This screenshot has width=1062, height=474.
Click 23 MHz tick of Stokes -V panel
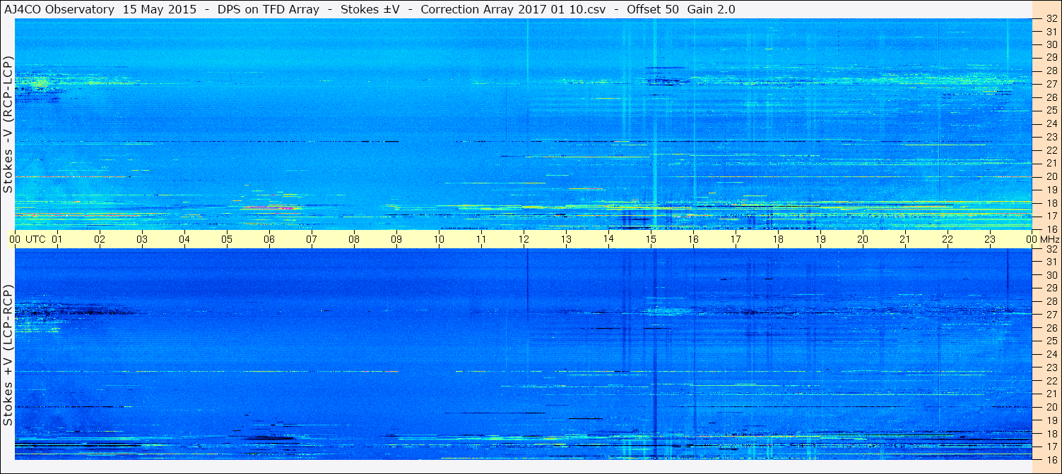coord(1051,137)
